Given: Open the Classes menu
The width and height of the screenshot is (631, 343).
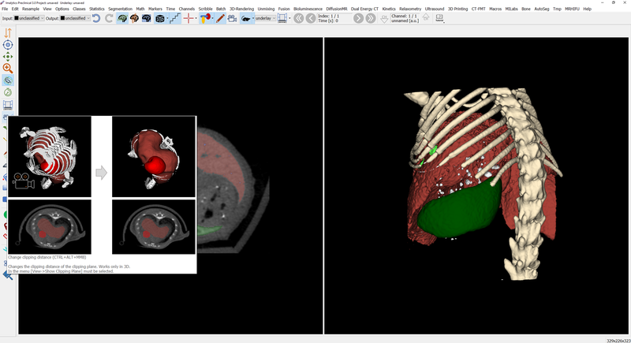Looking at the screenshot, I should 79,9.
